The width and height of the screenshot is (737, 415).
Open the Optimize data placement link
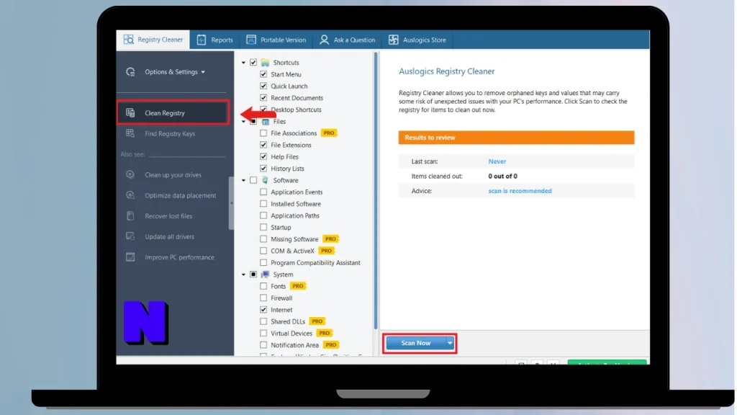pyautogui.click(x=181, y=196)
